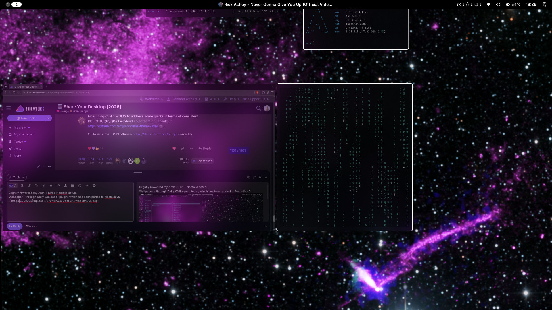Expand More in forum sidebar
Viewport: 552px width, 310px height.
[17, 156]
